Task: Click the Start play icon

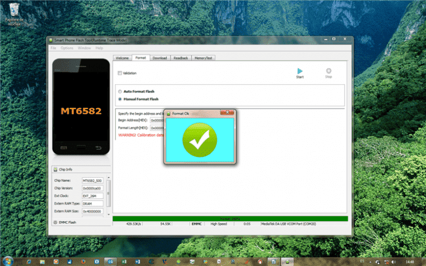Action: (x=300, y=71)
